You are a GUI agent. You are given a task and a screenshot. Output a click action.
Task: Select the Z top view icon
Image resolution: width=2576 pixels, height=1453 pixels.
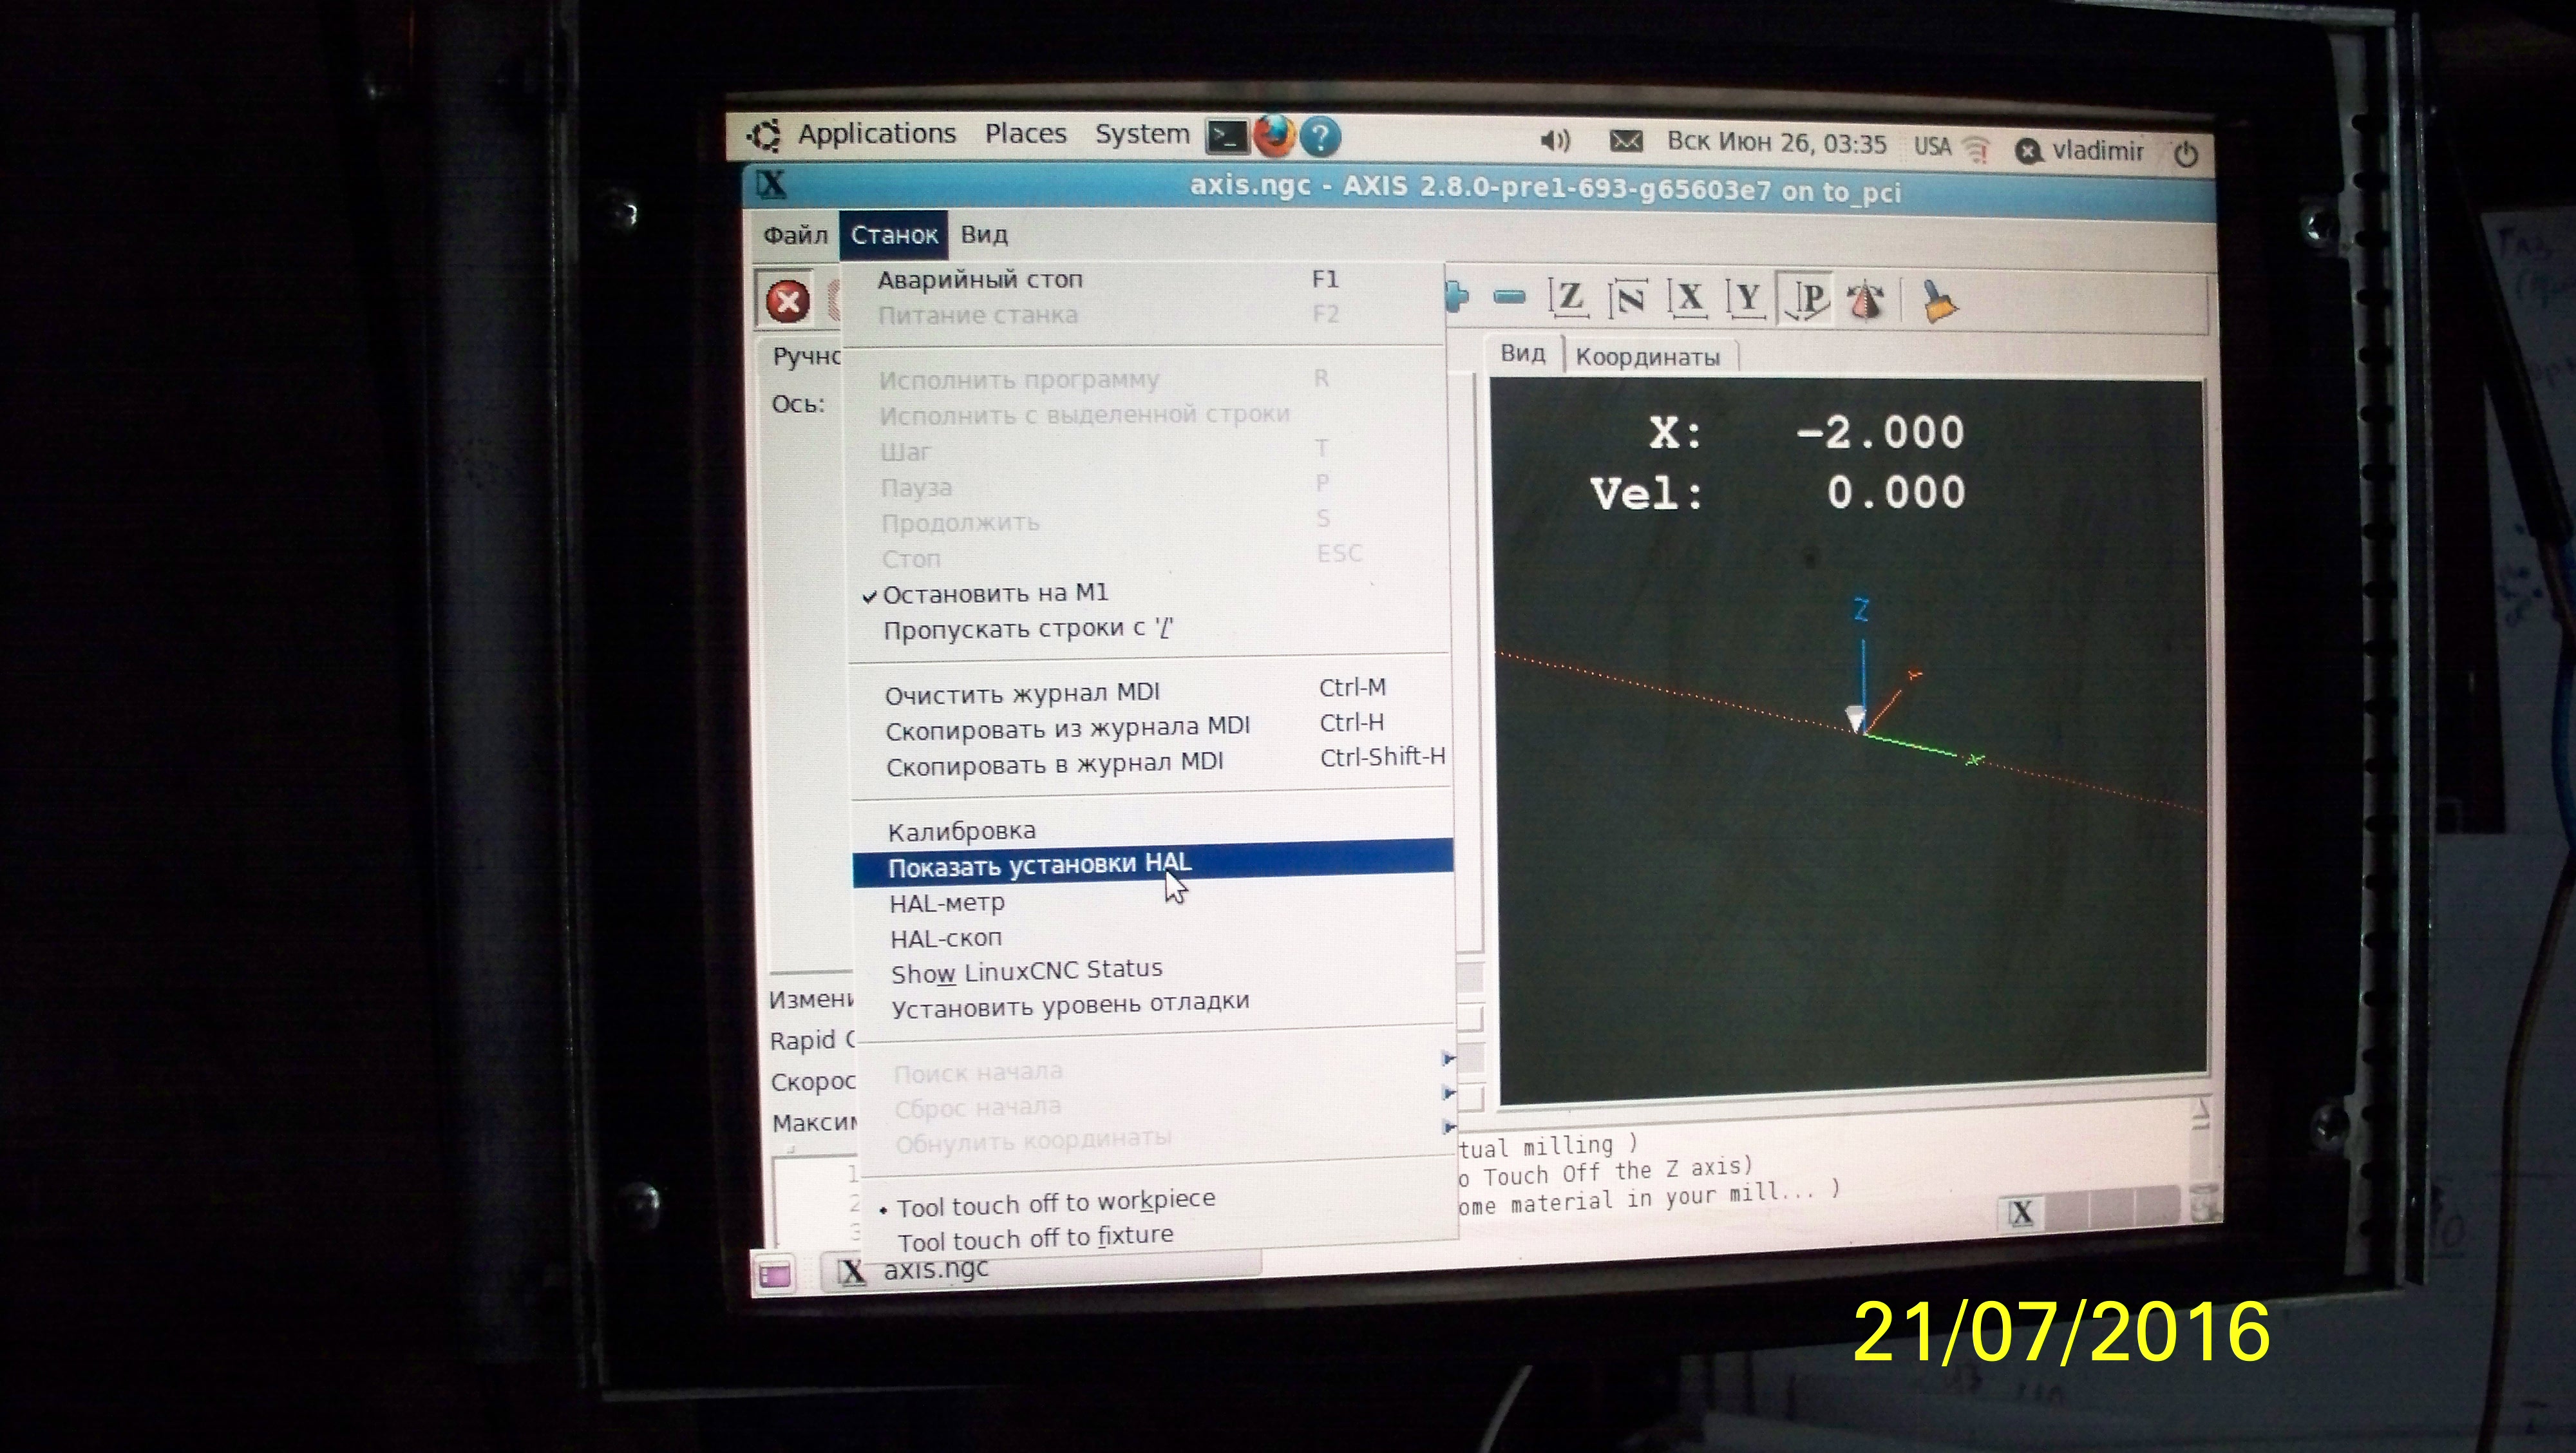(1570, 298)
